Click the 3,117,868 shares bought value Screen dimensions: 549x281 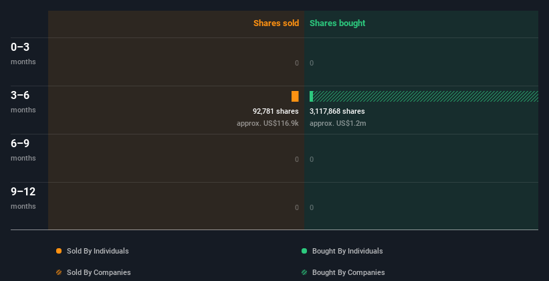(337, 111)
